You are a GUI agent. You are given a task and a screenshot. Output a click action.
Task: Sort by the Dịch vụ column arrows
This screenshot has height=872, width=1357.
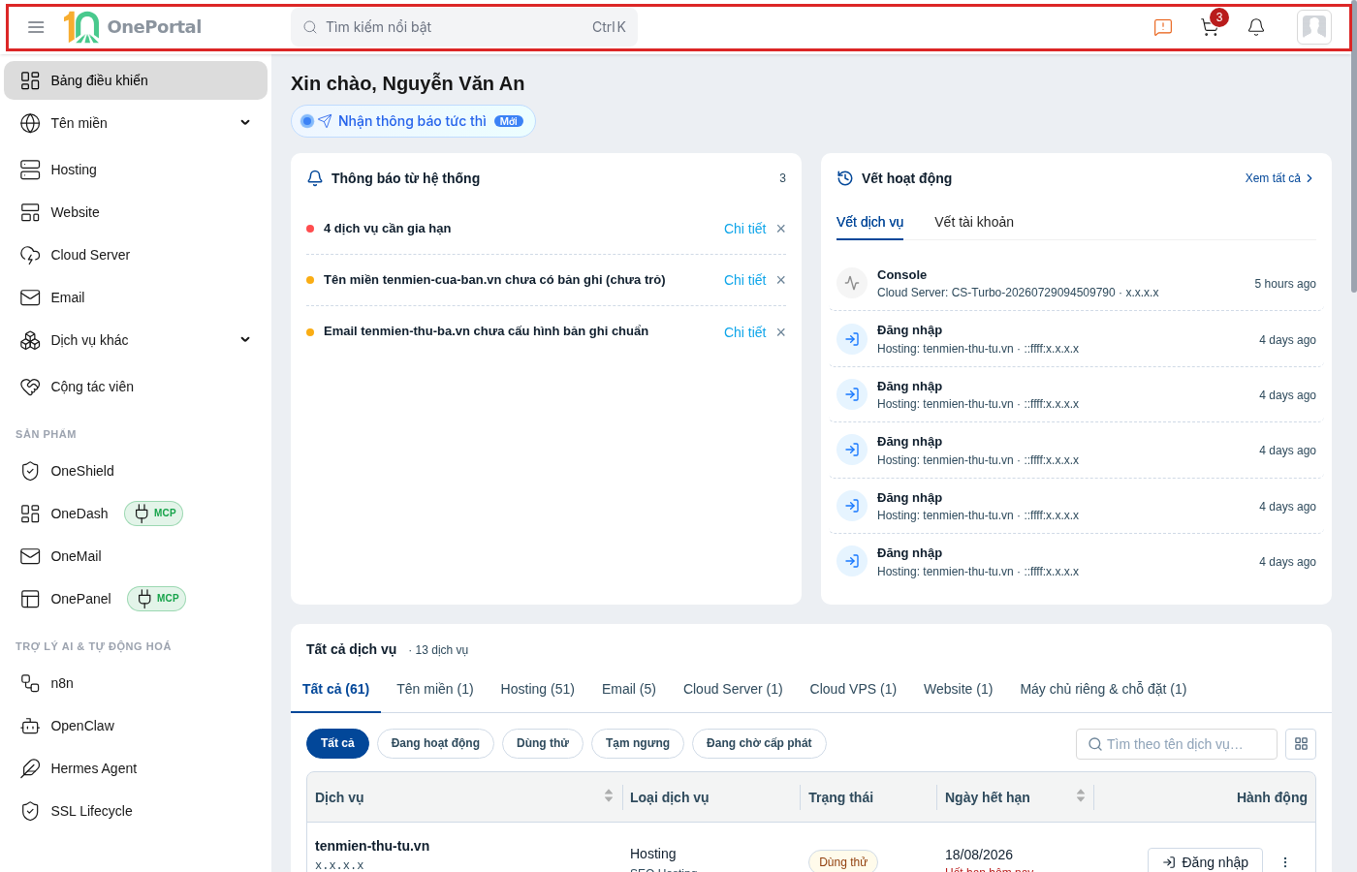coord(609,796)
